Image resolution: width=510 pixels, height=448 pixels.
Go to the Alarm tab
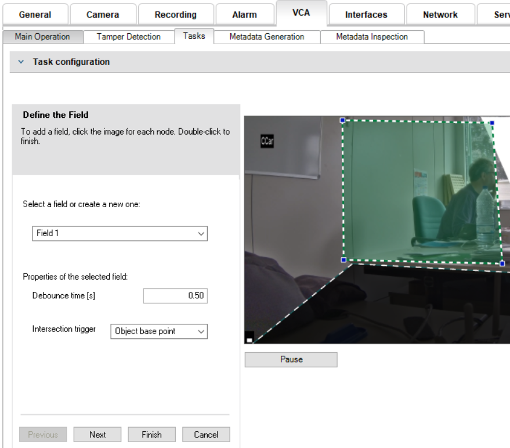point(244,15)
